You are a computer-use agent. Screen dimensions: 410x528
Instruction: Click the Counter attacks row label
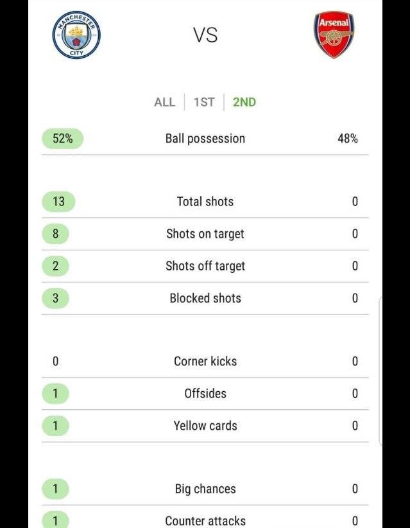click(205, 520)
